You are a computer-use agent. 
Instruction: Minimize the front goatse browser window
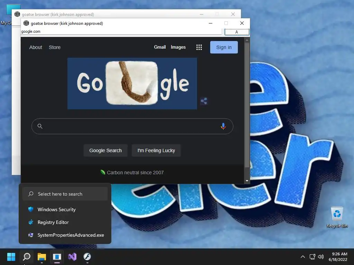point(211,23)
